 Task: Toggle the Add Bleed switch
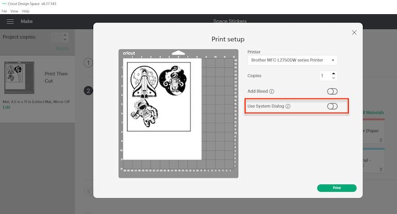pos(332,91)
